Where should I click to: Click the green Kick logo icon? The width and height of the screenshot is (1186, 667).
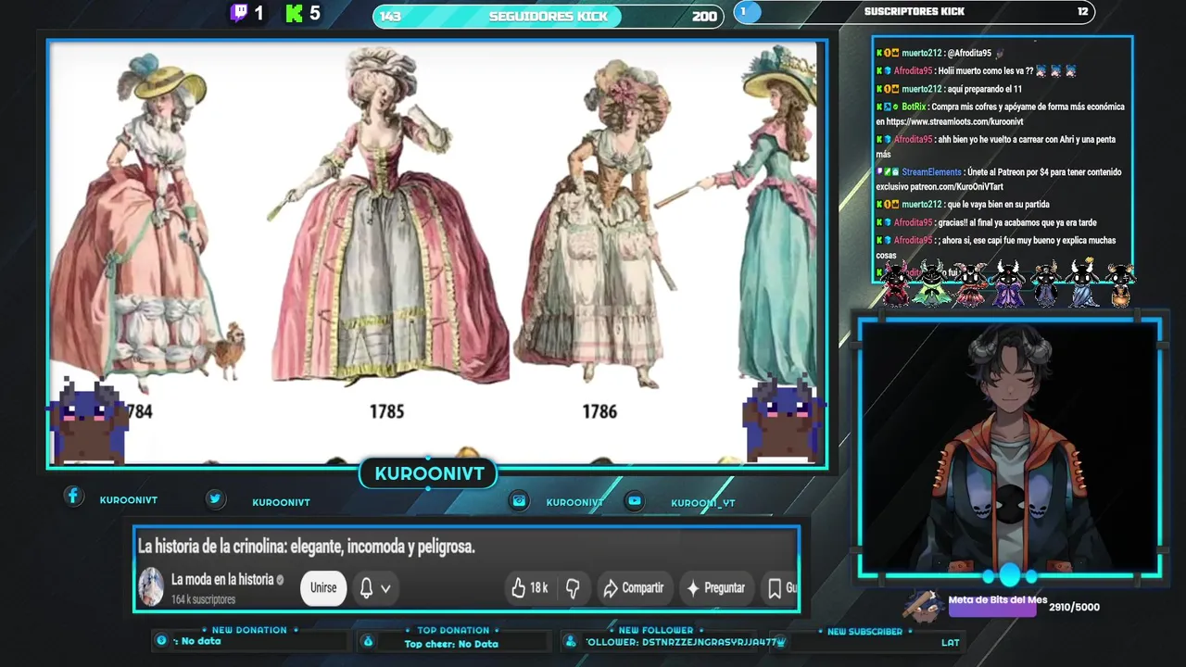pos(295,13)
